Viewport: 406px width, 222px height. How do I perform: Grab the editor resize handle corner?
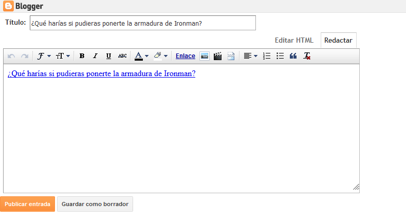[x=356, y=187]
